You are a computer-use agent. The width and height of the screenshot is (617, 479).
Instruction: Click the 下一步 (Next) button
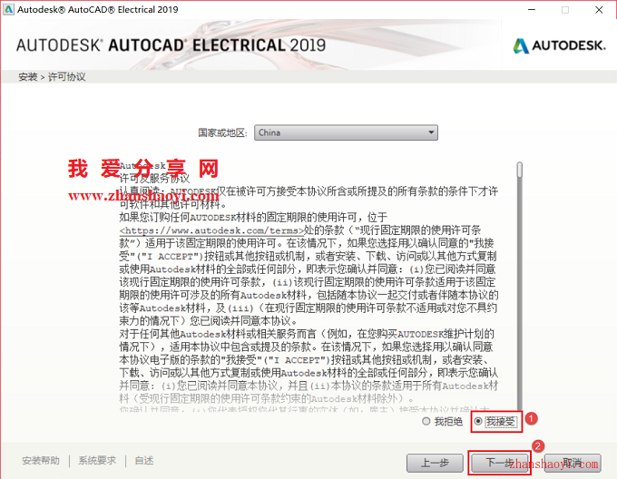click(x=500, y=463)
